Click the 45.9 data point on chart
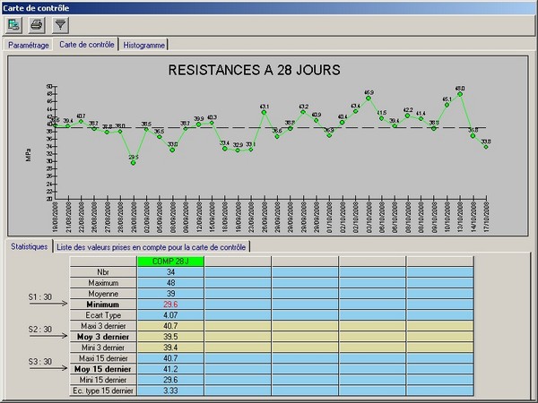Image resolution: width=538 pixels, height=403 pixels. [x=369, y=99]
